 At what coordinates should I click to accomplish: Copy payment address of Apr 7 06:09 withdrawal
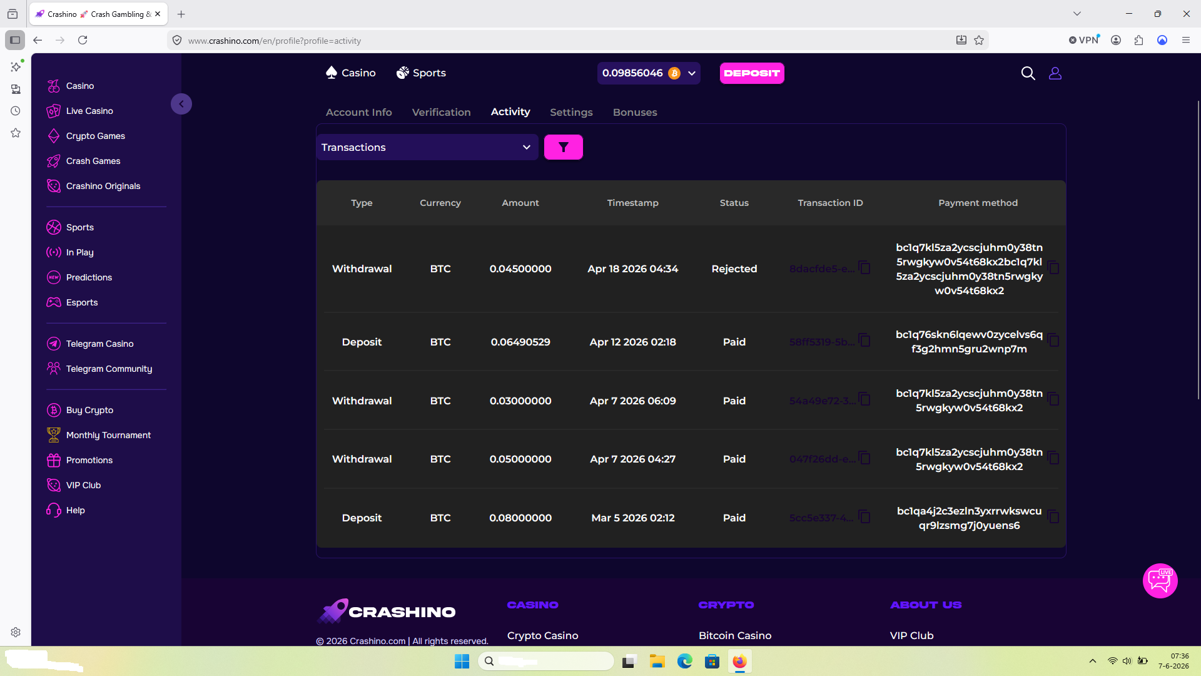[1053, 400]
